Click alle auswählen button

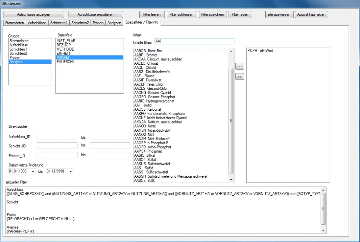[279, 14]
